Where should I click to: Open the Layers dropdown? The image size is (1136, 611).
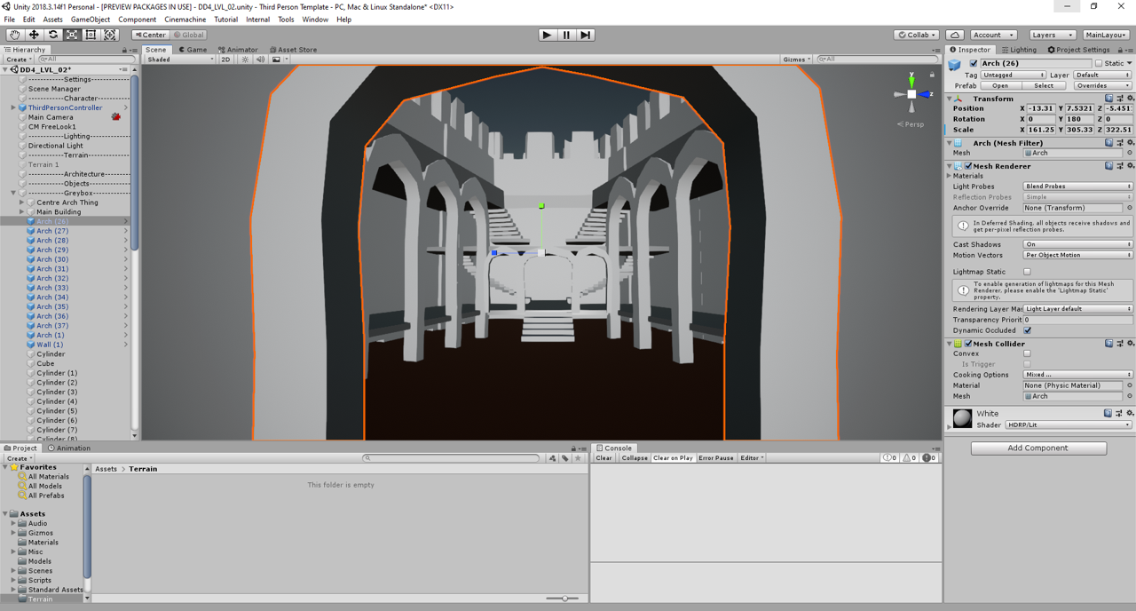click(x=1052, y=35)
